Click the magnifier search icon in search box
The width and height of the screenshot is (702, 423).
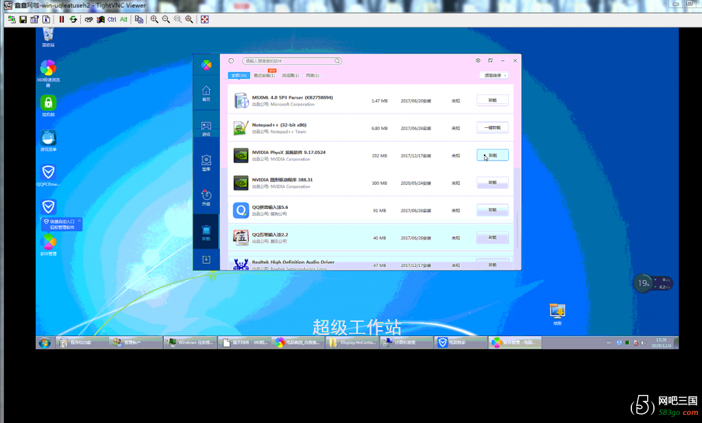tap(337, 61)
